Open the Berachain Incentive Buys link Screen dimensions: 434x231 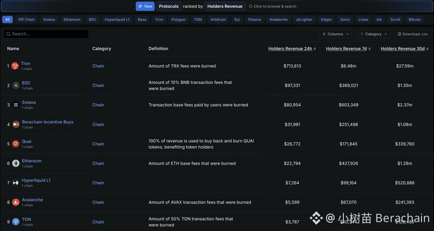(x=48, y=122)
